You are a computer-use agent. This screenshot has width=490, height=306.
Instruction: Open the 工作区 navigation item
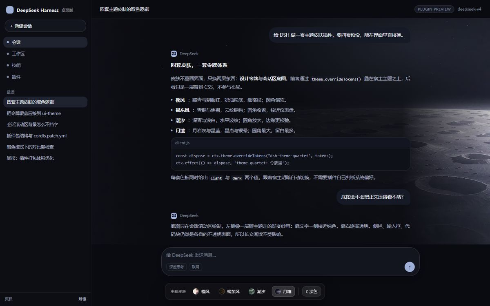(45, 53)
